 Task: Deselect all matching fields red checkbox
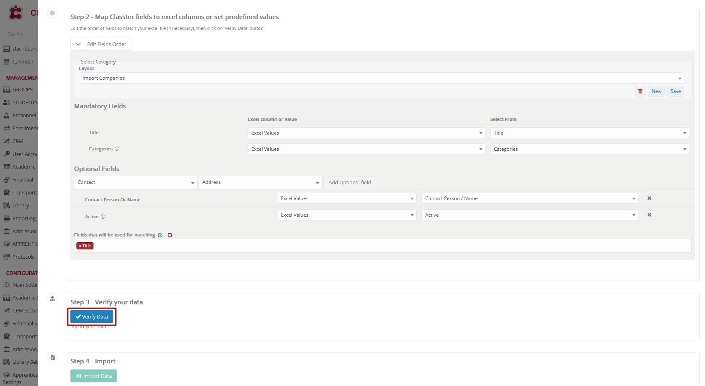pyautogui.click(x=170, y=235)
